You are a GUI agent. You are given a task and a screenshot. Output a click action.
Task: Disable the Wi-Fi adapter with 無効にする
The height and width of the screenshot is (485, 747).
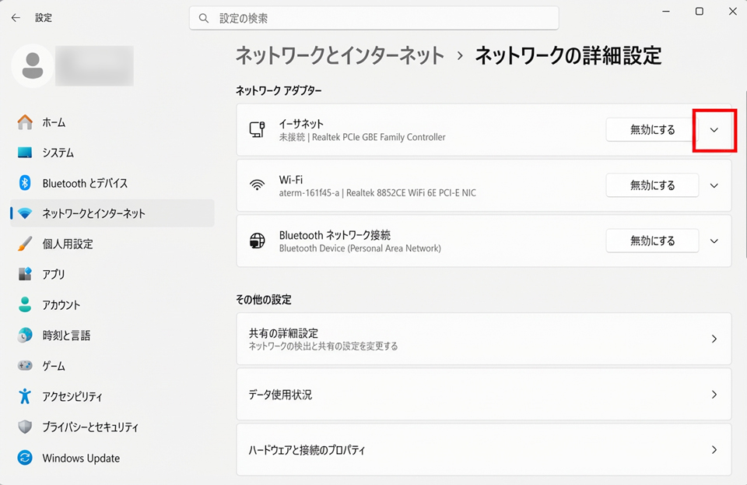click(652, 185)
